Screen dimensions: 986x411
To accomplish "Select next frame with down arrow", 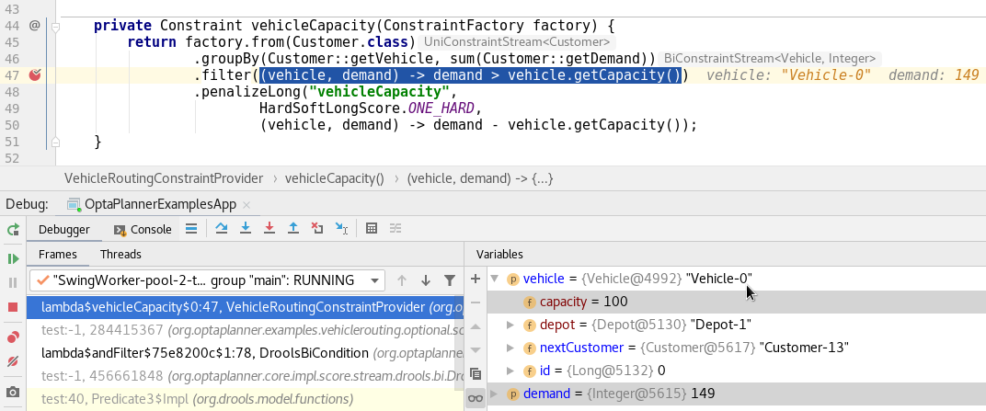I will click(x=426, y=280).
